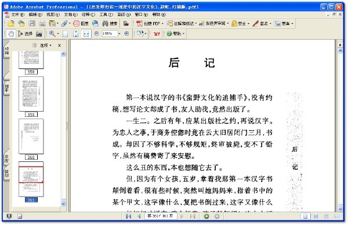The height and width of the screenshot is (225, 348).
Task: Toggle Single Page layout in status bar
Action: (x=306, y=216)
